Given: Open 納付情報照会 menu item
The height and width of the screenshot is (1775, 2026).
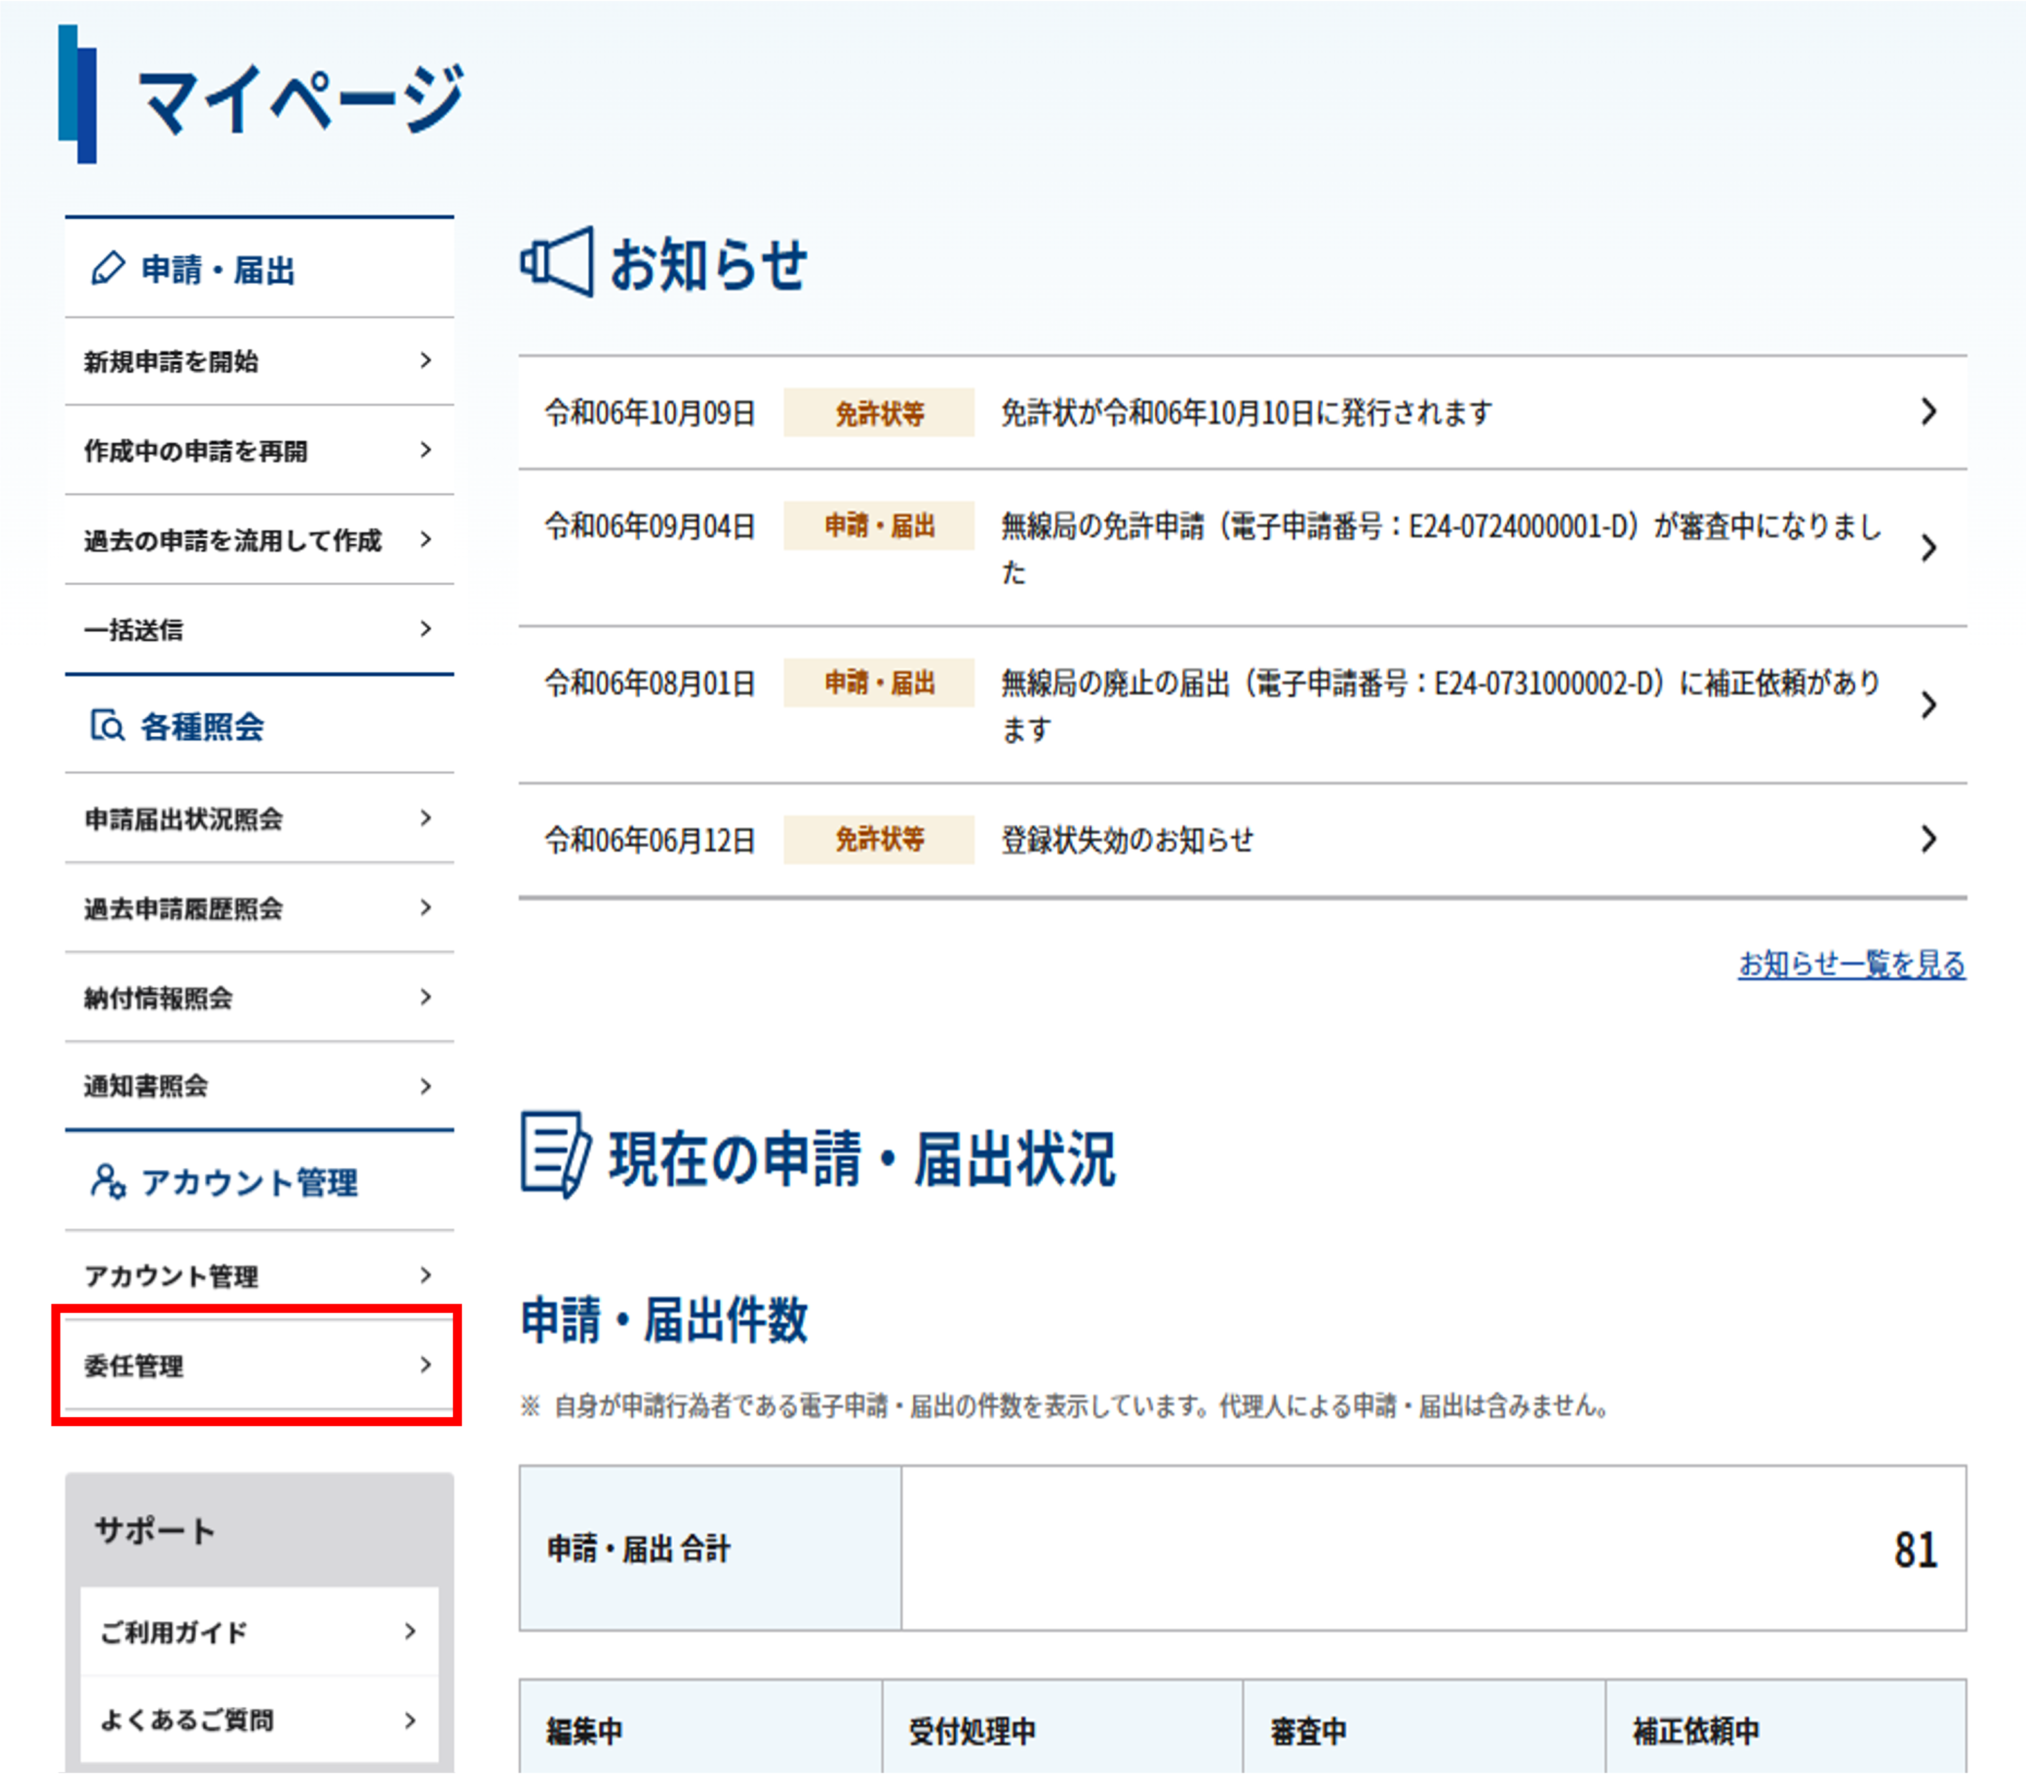Looking at the screenshot, I should (259, 997).
